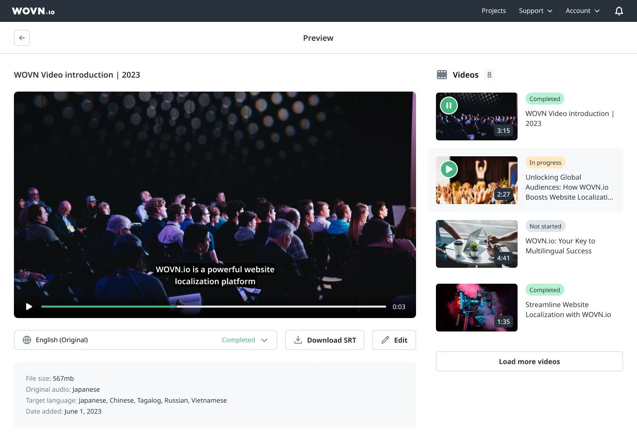Play the Unlocking Global Audiences video thumbnail
The height and width of the screenshot is (438, 637).
pos(449,169)
